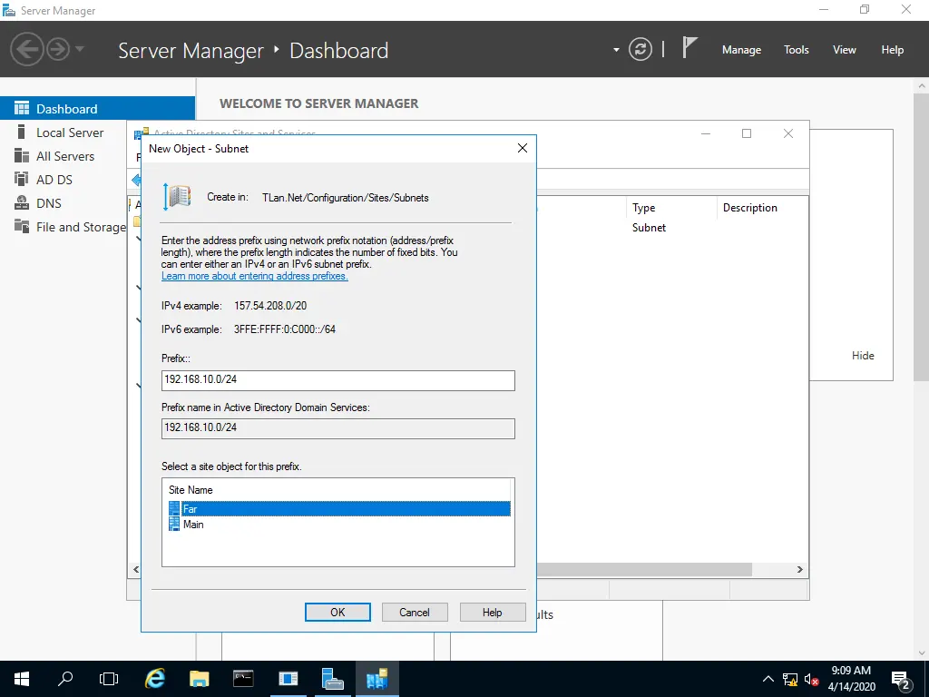
Task: Click the Help button in the subnet dialog
Action: point(493,613)
